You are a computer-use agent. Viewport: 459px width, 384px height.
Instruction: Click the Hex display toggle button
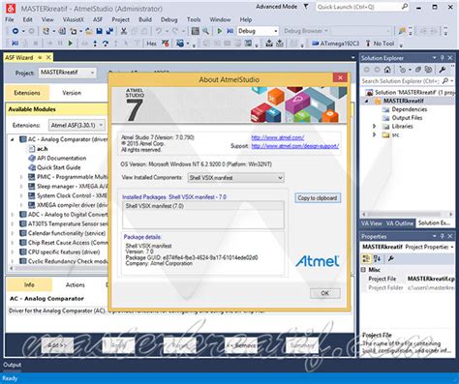pyautogui.click(x=151, y=44)
